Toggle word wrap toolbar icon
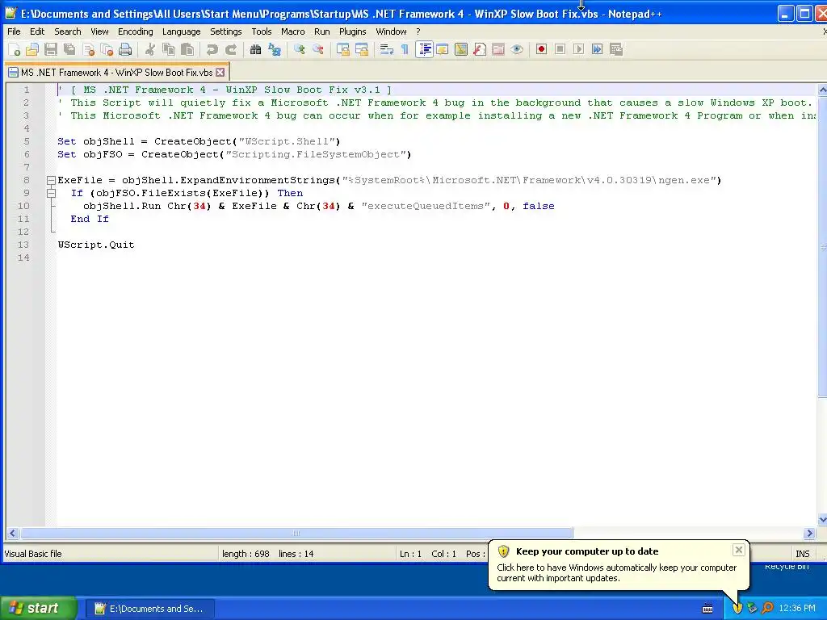The image size is (827, 620). [387, 49]
